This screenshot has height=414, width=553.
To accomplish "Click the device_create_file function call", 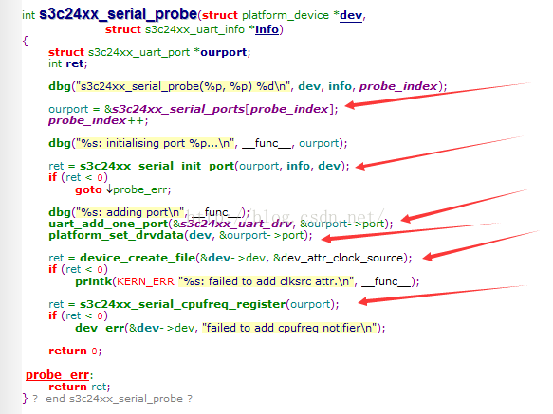I will [x=138, y=258].
